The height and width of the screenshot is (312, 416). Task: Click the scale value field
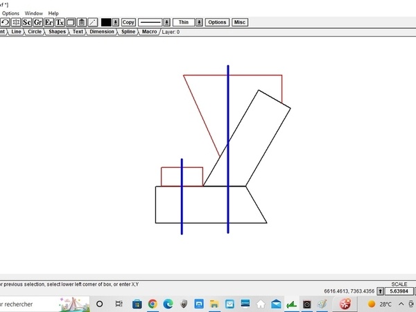(399, 291)
